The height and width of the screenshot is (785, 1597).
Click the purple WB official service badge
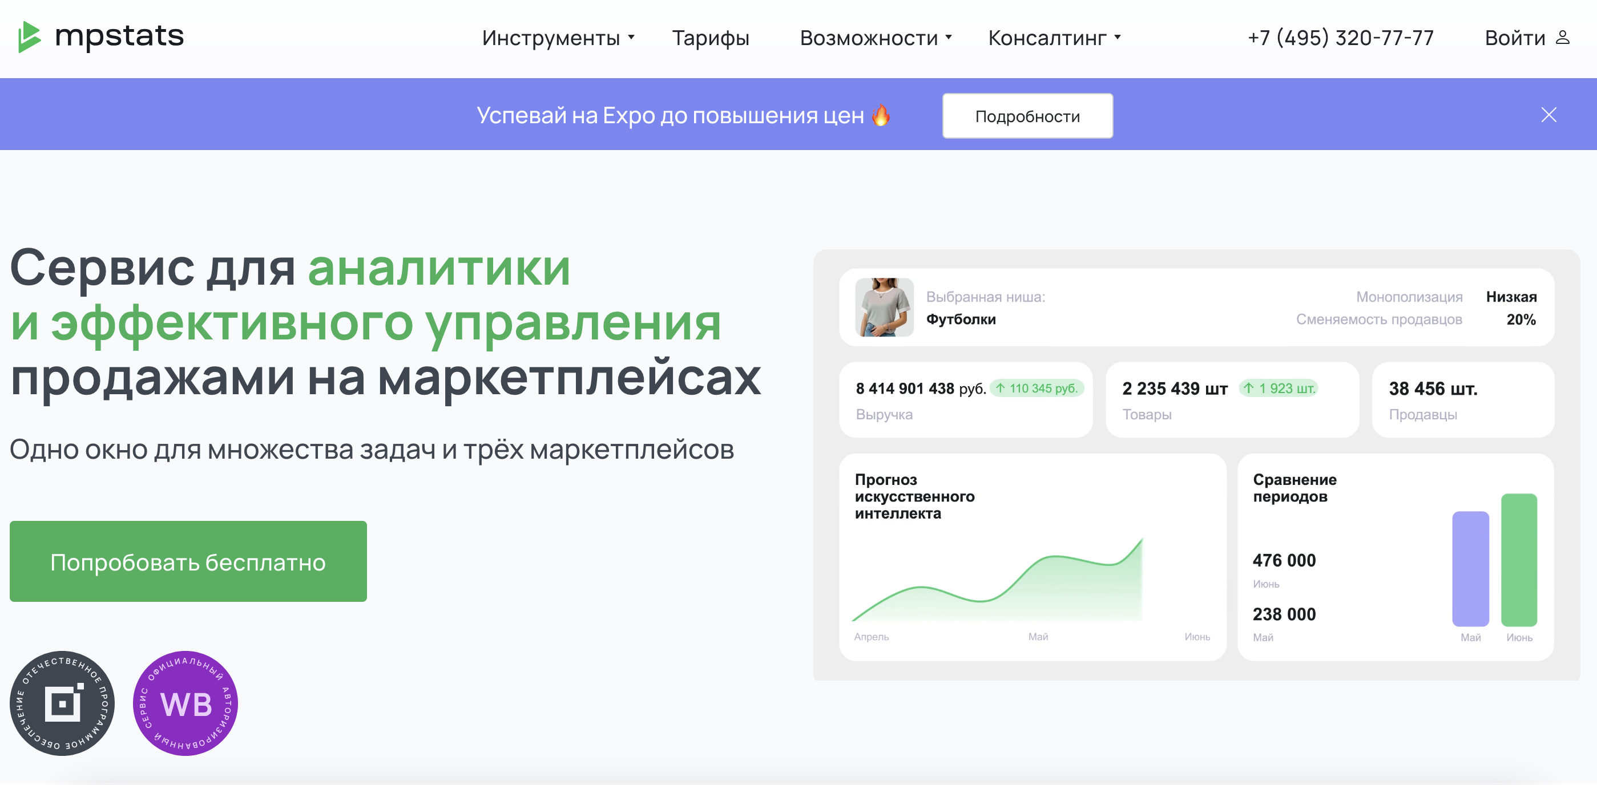(x=185, y=703)
